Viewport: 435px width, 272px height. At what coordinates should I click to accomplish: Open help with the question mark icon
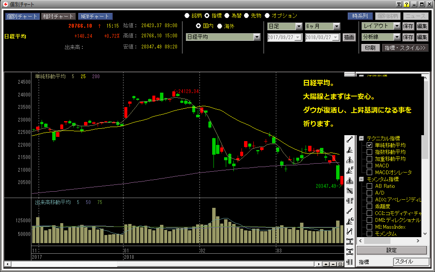(407, 4)
